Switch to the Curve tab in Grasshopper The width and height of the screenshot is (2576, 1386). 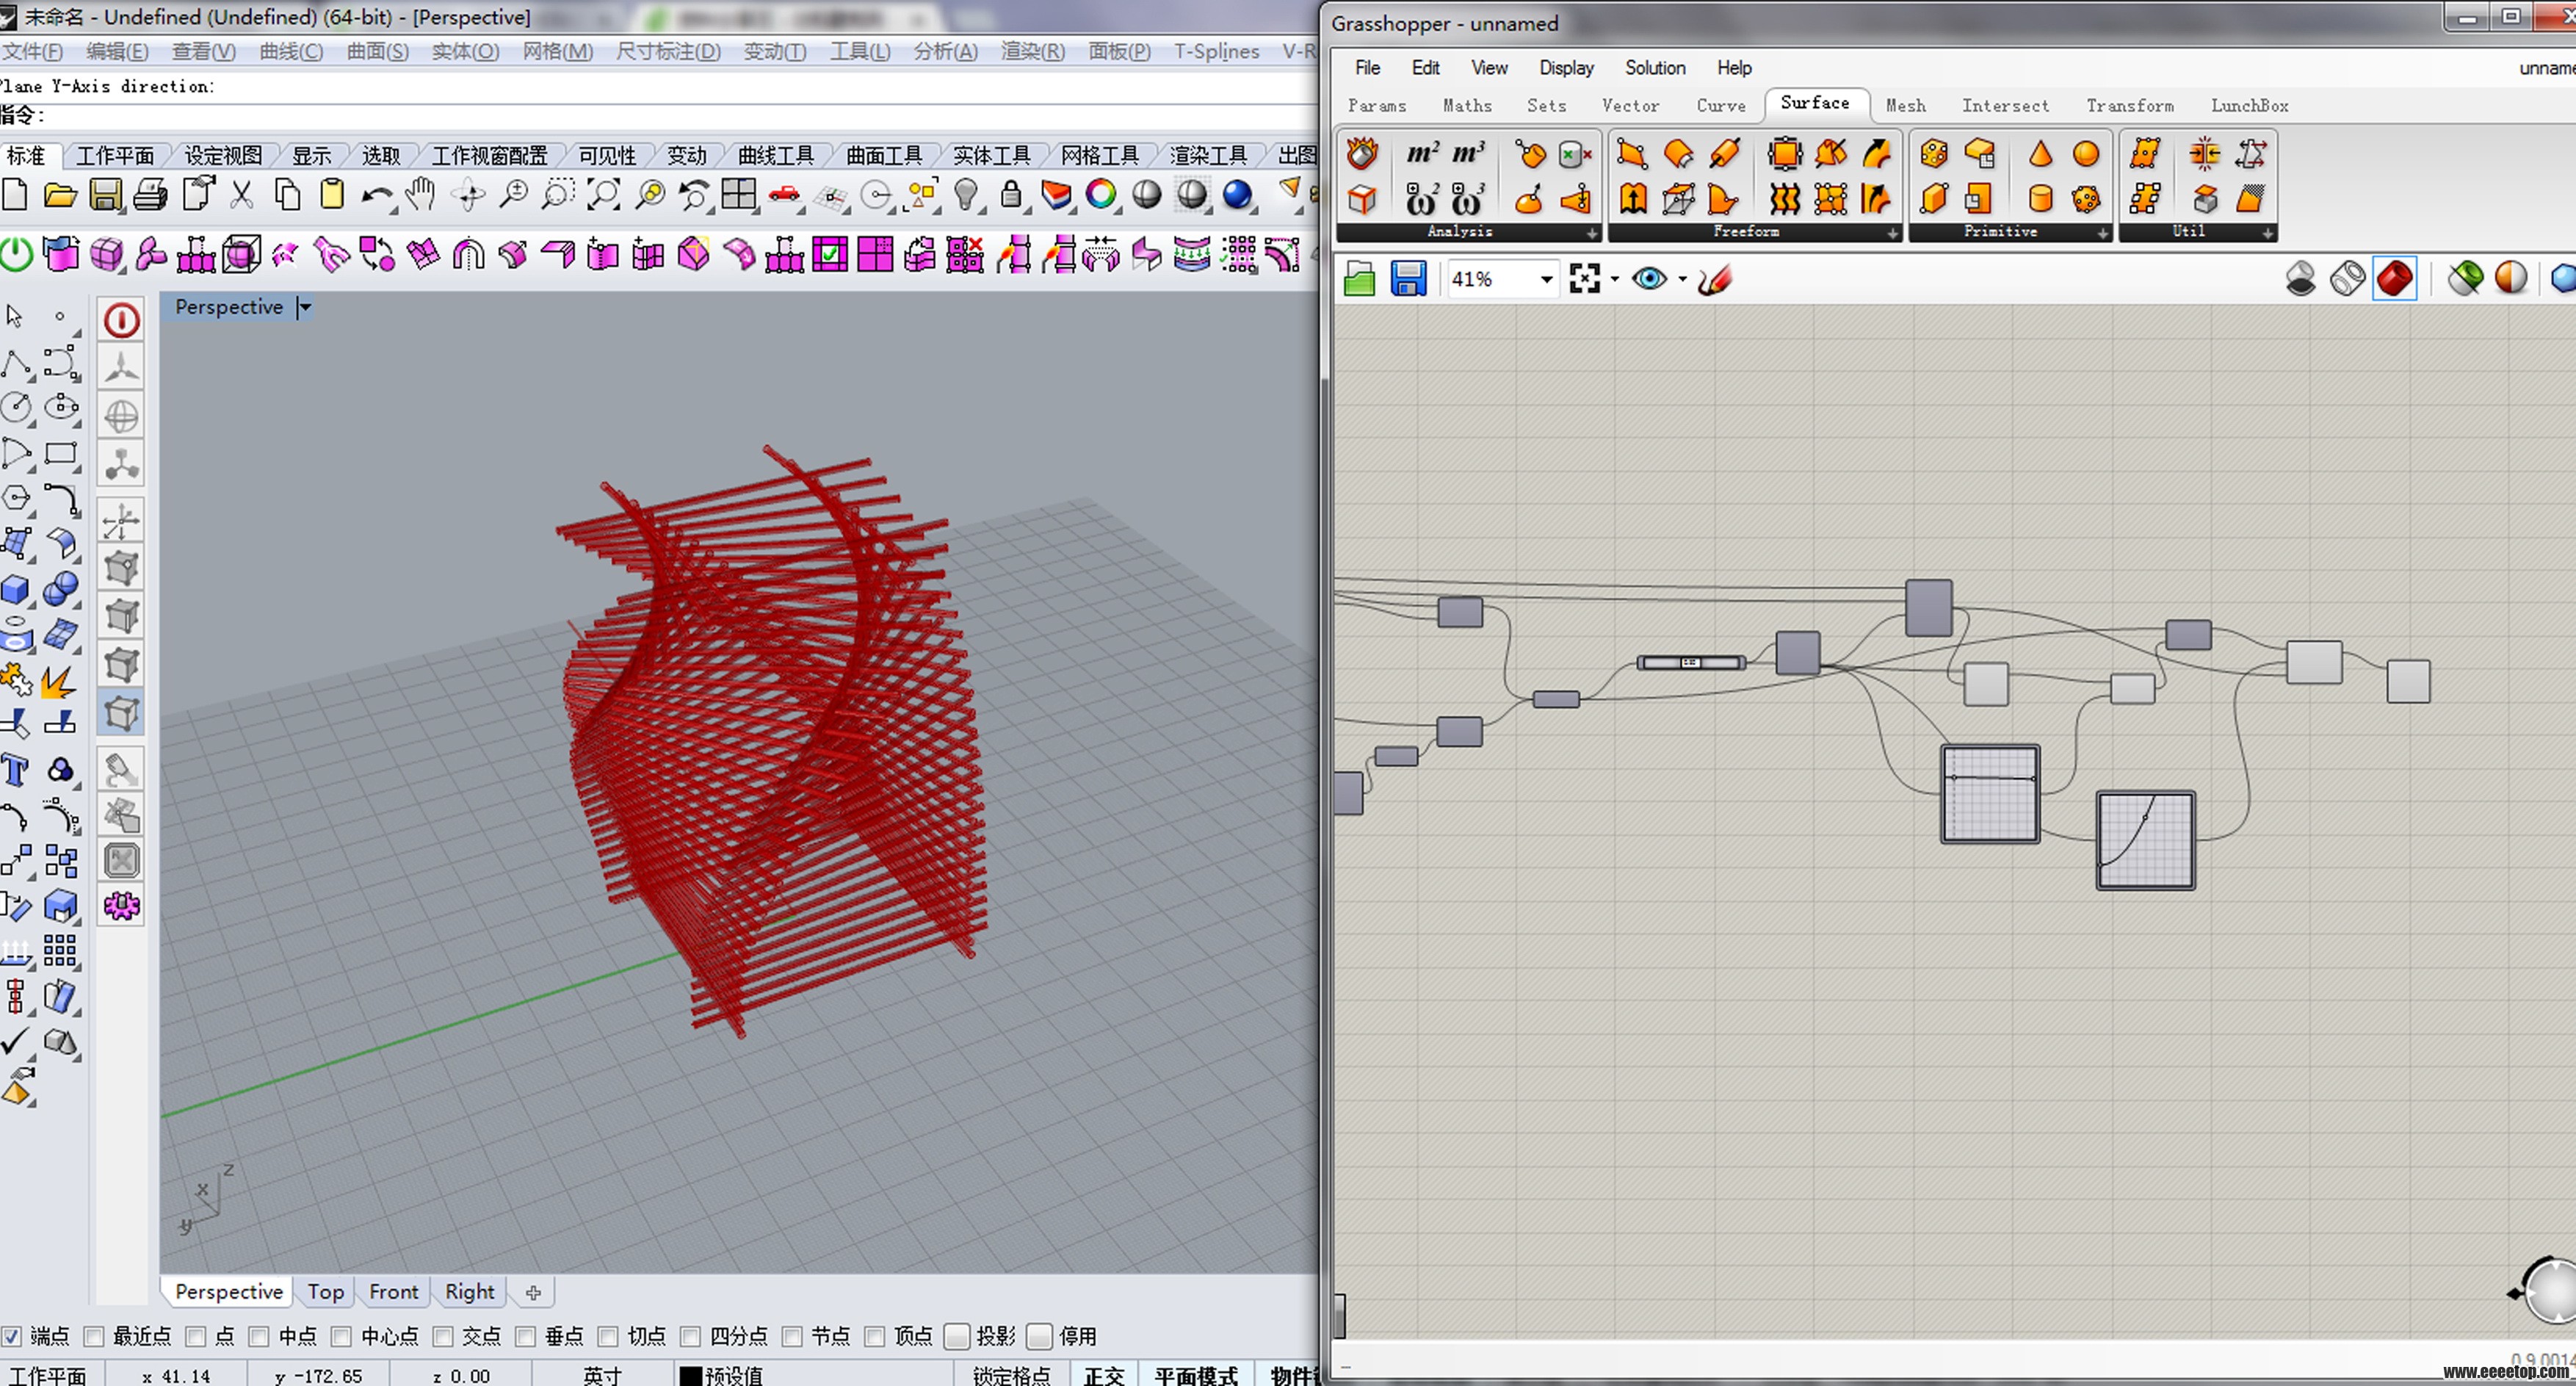click(x=1720, y=105)
